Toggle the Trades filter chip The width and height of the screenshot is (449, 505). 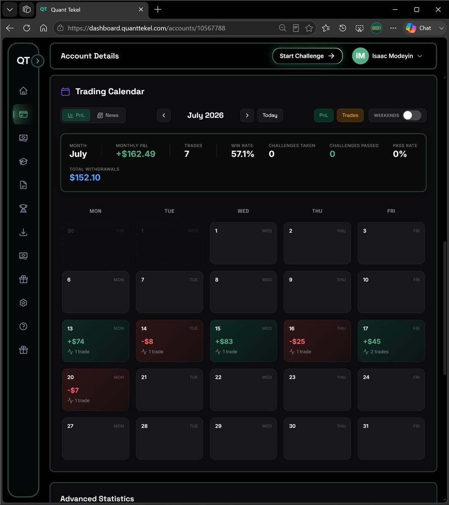tap(350, 115)
